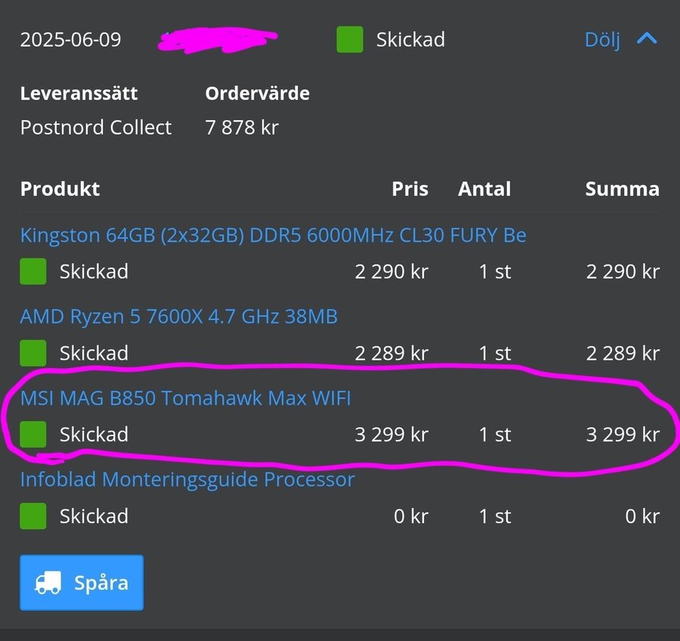Click the Antal column header

484,189
